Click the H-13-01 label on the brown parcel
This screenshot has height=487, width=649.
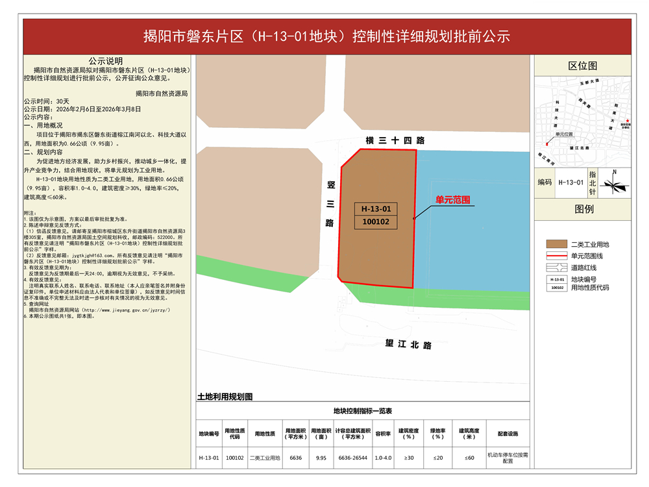(x=376, y=208)
